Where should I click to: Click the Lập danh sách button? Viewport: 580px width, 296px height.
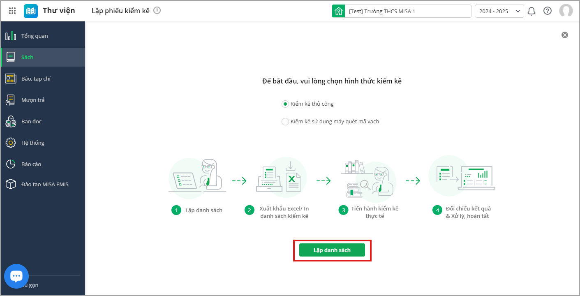332,250
